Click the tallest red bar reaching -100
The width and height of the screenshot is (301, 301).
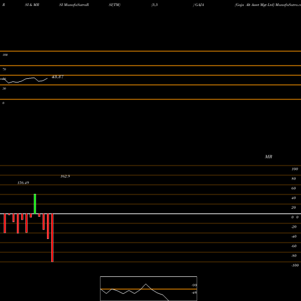click(52, 238)
